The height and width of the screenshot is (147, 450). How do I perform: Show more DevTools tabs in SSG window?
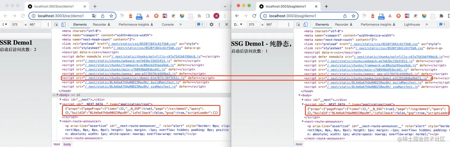tap(427, 25)
